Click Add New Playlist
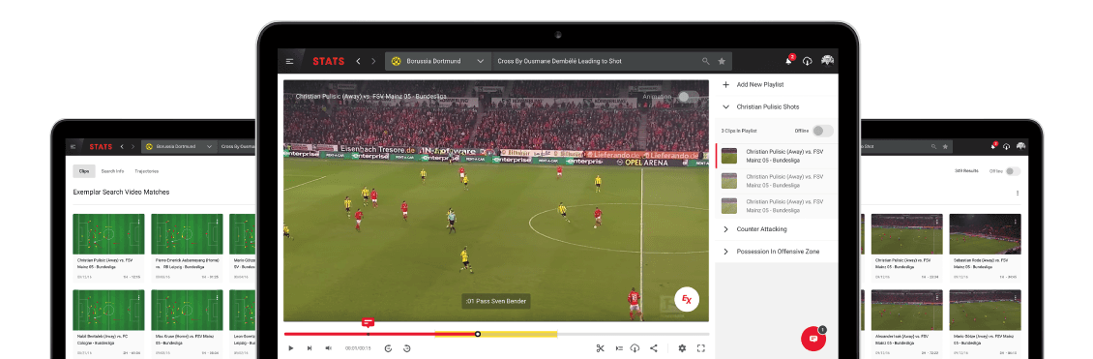Viewport: 1093px width, 359px height. click(776, 84)
